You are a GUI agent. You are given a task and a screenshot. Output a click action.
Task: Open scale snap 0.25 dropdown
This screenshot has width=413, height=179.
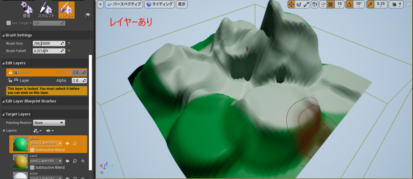[381, 4]
